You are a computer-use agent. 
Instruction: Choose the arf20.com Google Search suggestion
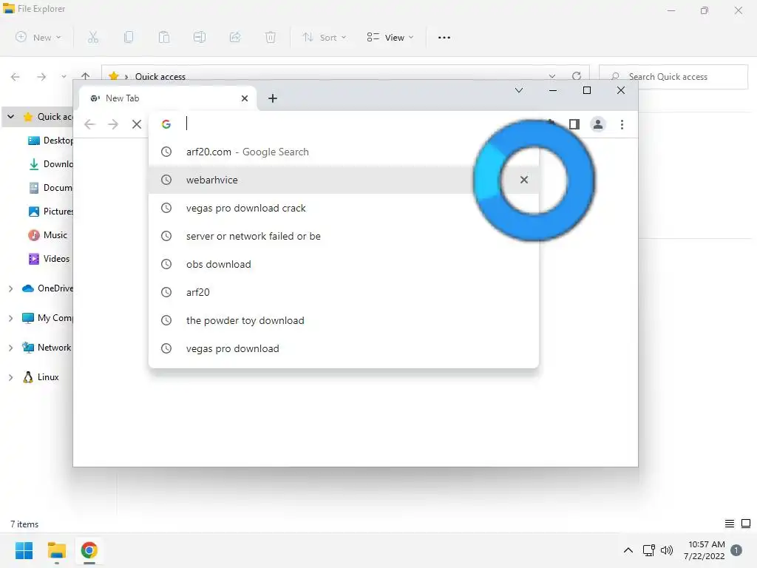pyautogui.click(x=343, y=152)
